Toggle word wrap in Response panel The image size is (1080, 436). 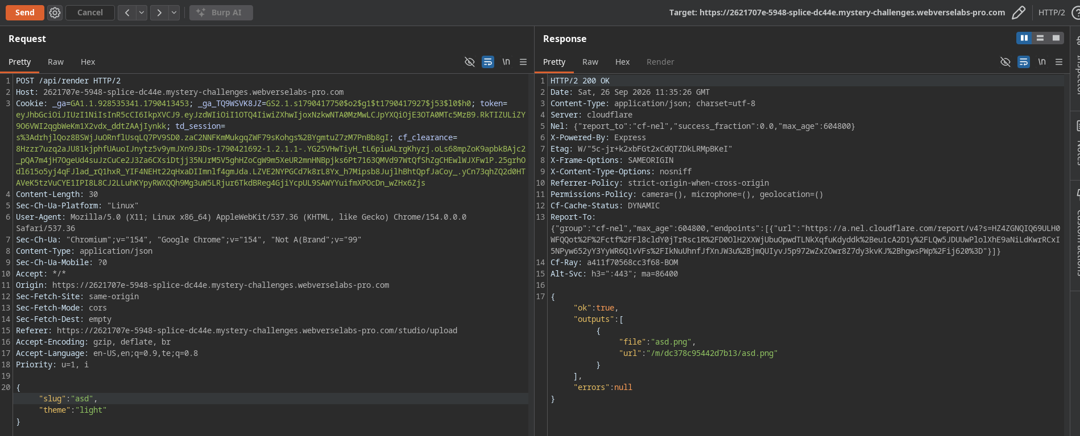(x=1024, y=62)
